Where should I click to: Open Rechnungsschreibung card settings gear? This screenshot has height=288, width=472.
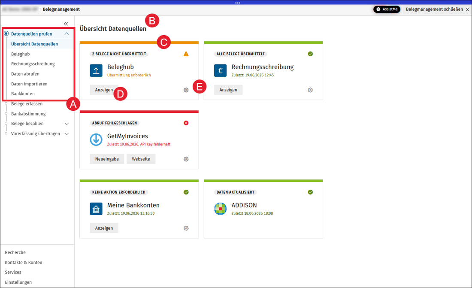click(x=310, y=90)
